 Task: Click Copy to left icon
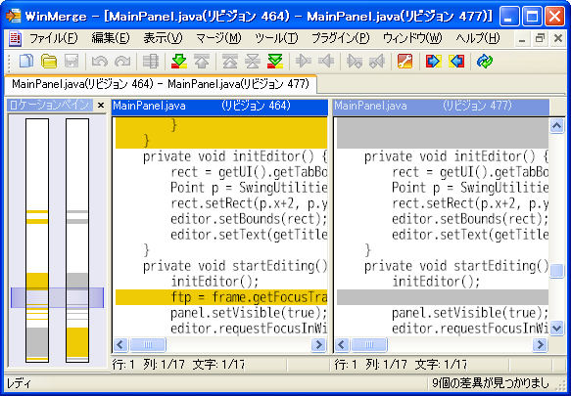(x=326, y=61)
